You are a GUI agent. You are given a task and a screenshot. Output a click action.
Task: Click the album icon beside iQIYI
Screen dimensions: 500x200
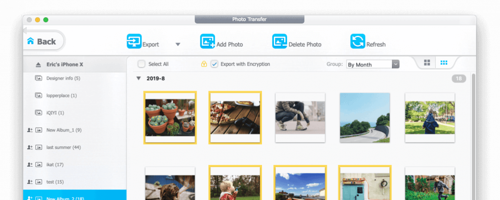pyautogui.click(x=39, y=113)
